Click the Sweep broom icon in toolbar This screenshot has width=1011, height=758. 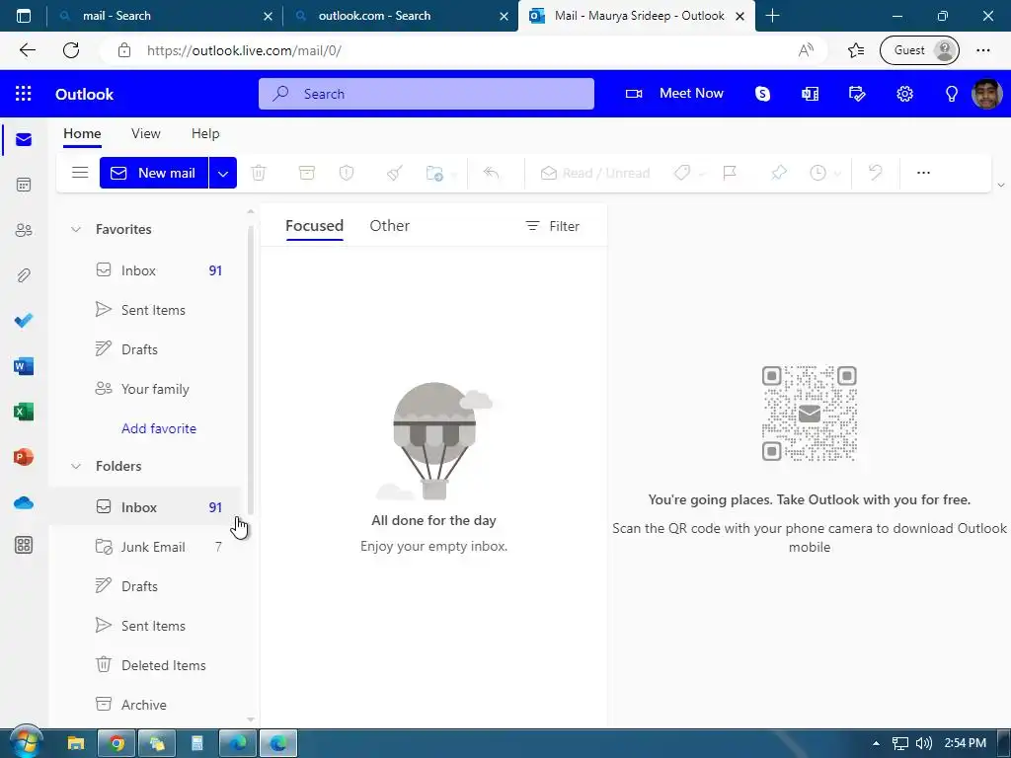point(395,173)
